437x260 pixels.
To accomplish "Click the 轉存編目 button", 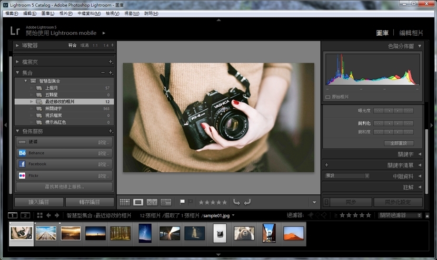I will pos(90,202).
